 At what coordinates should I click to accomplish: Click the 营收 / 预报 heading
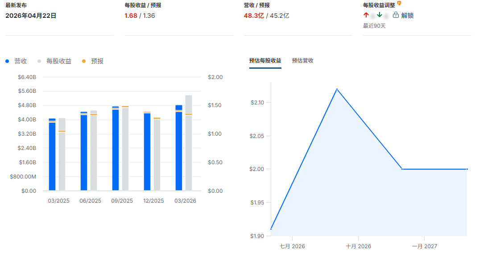point(256,5)
